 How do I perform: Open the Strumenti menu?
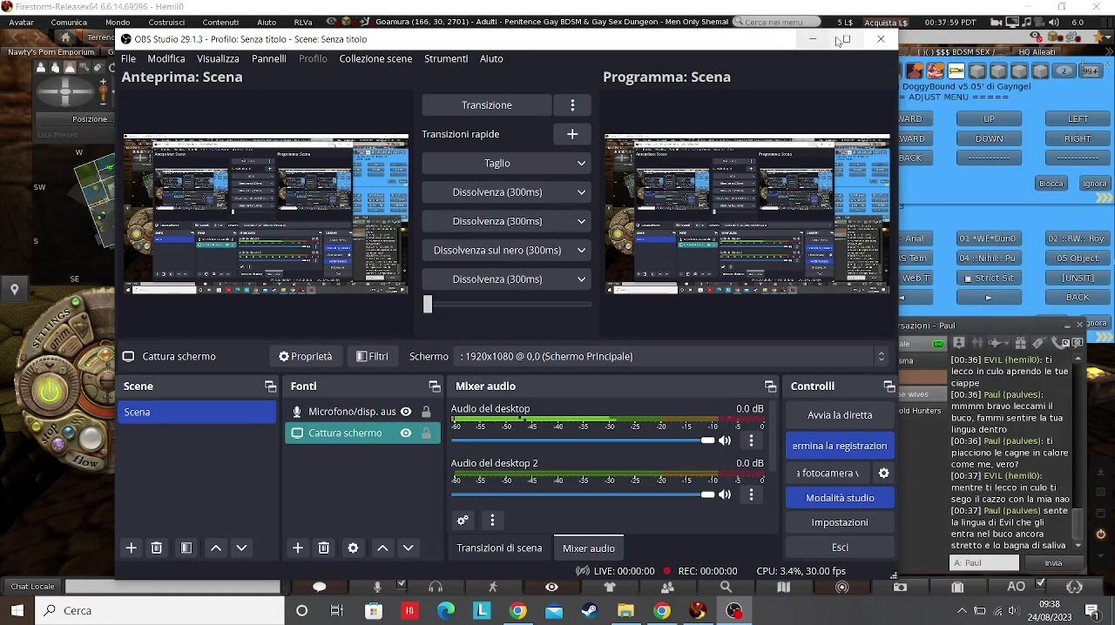pyautogui.click(x=446, y=58)
